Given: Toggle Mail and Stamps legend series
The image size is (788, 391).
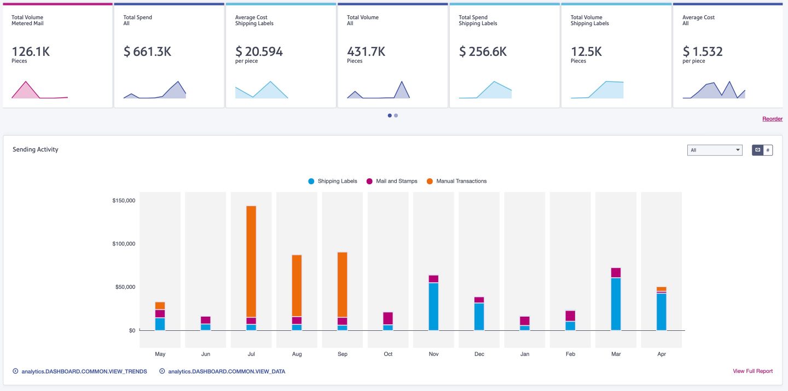Looking at the screenshot, I should 392,181.
